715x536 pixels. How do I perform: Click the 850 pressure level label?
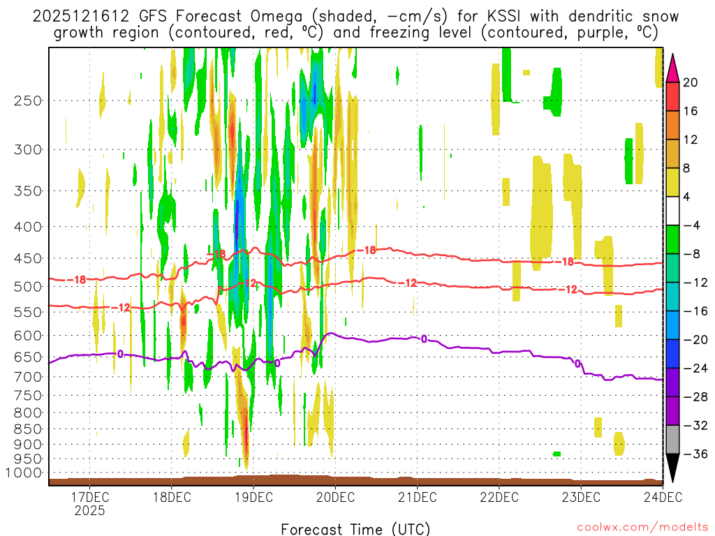28,429
